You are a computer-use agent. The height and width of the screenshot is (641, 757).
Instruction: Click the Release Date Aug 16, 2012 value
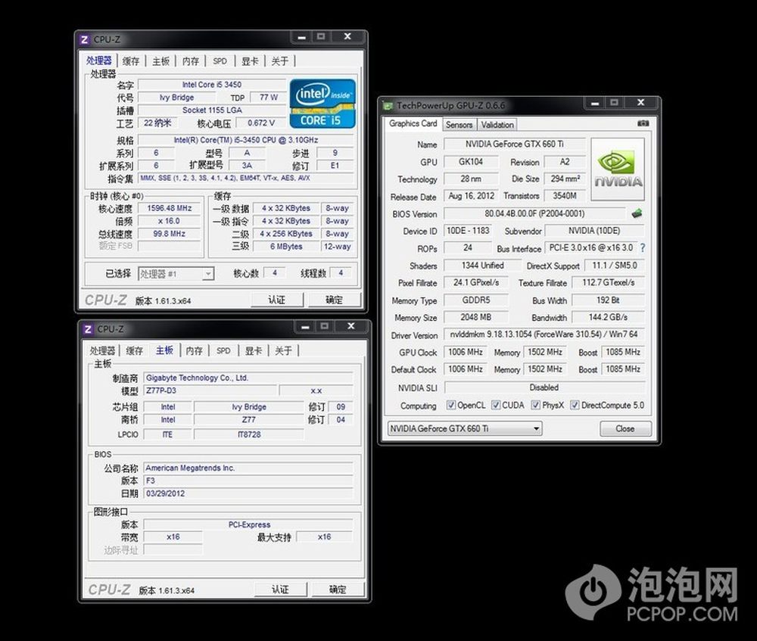click(x=471, y=195)
